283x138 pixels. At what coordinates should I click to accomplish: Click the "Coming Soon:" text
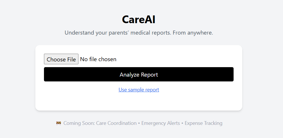pos(79,123)
